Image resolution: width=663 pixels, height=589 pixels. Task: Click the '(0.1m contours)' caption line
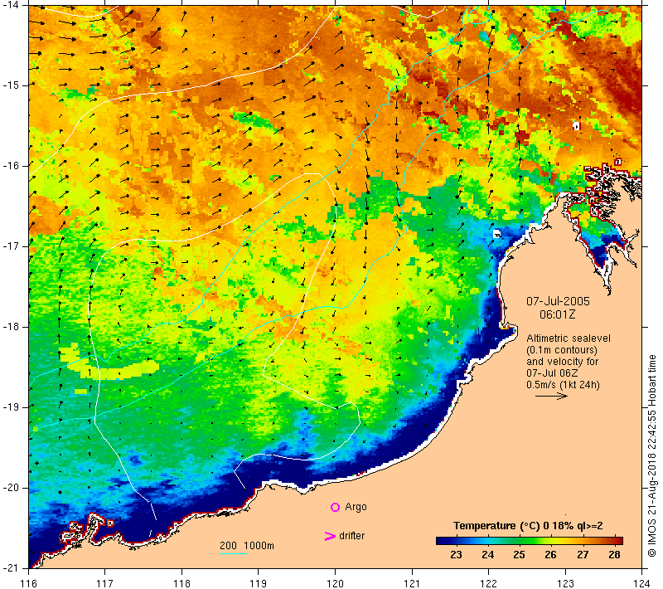562,350
